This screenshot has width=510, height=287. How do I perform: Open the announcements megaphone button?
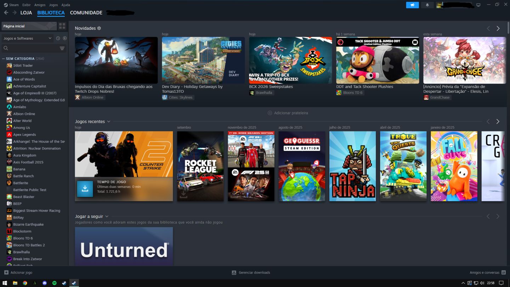[x=412, y=5]
